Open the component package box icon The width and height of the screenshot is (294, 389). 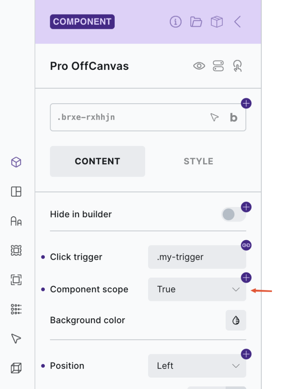tap(217, 22)
